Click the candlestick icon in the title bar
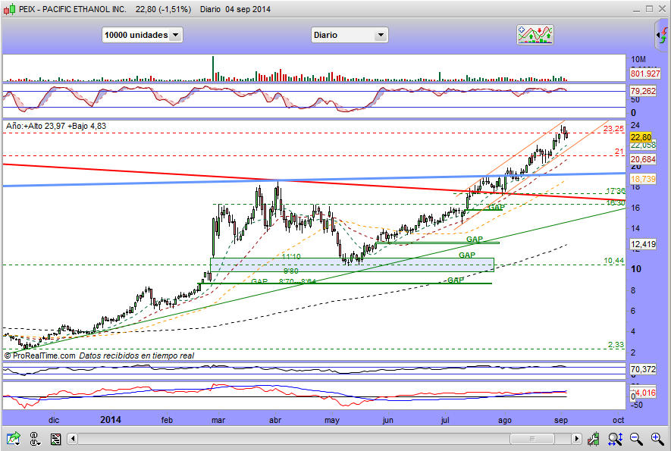The height and width of the screenshot is (451, 671). pos(10,9)
